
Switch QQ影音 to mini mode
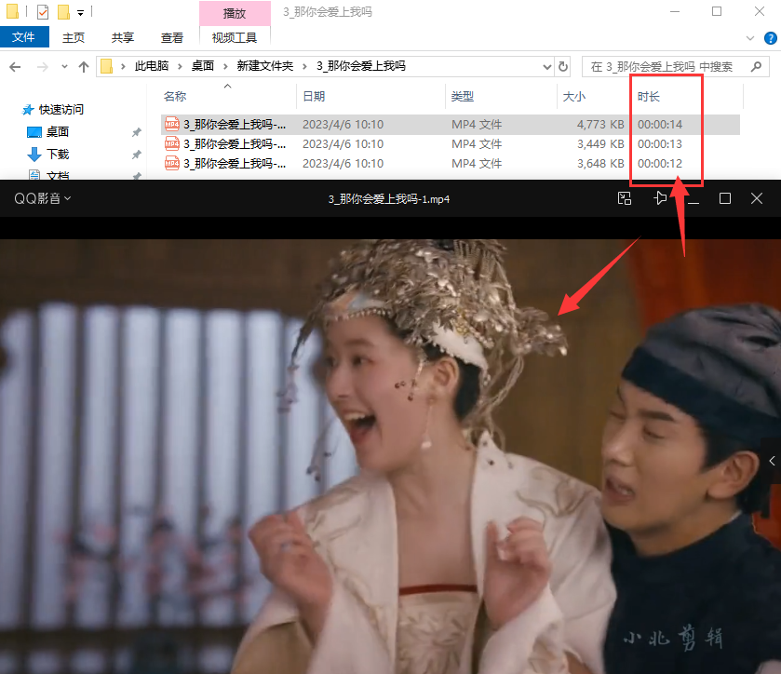coord(625,198)
